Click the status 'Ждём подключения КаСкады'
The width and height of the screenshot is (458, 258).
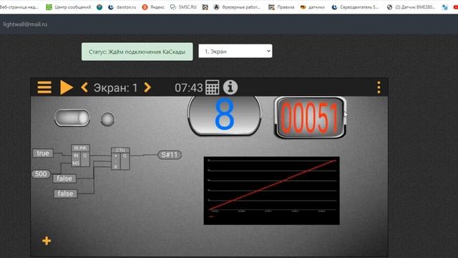137,52
